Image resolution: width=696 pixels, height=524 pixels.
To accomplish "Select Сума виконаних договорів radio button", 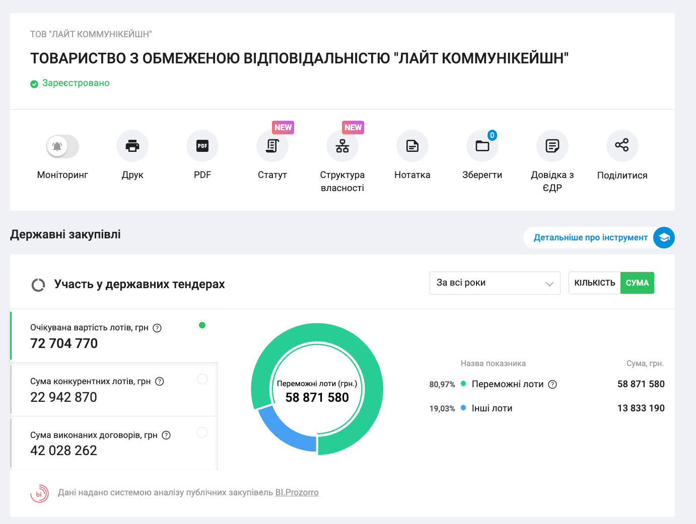I will (202, 432).
